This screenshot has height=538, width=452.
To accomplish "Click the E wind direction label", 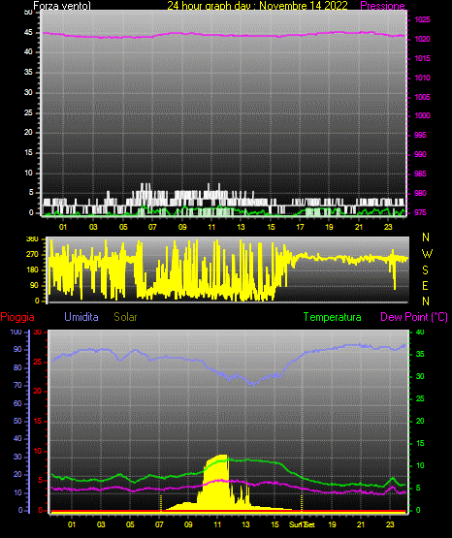I will [x=425, y=285].
